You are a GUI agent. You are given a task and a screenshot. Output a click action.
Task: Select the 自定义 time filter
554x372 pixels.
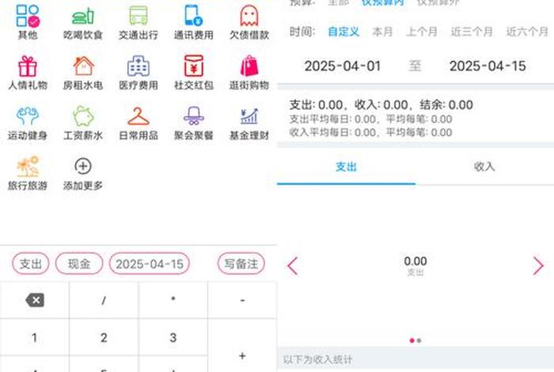click(x=343, y=32)
